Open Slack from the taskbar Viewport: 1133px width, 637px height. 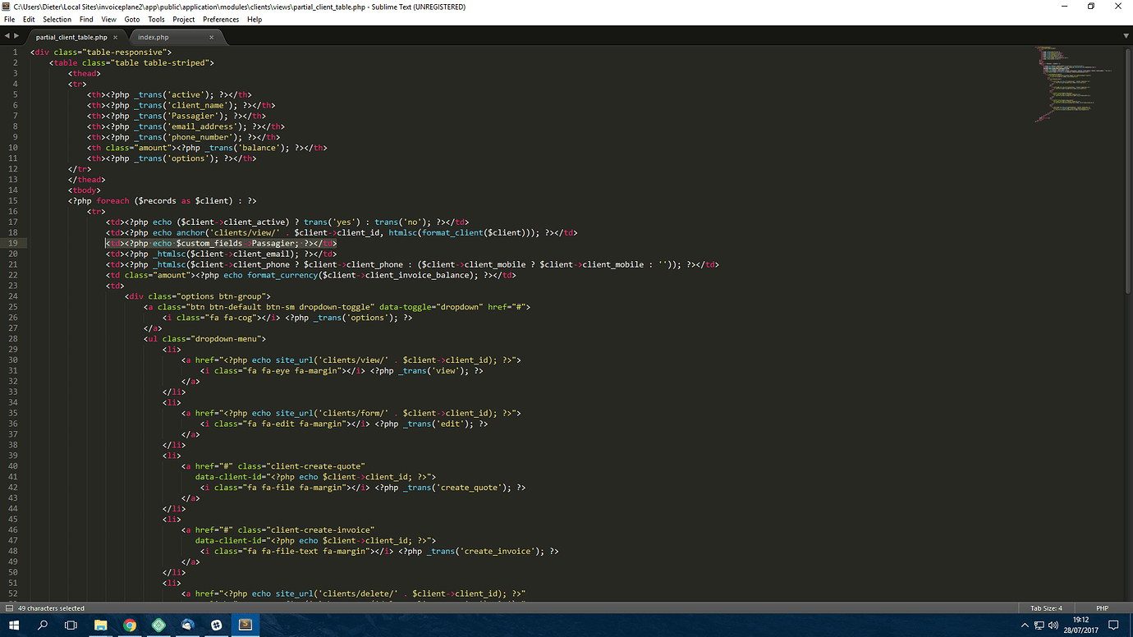click(216, 626)
